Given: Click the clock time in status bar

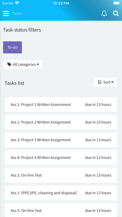Looking at the screenshot, I should point(61,3).
